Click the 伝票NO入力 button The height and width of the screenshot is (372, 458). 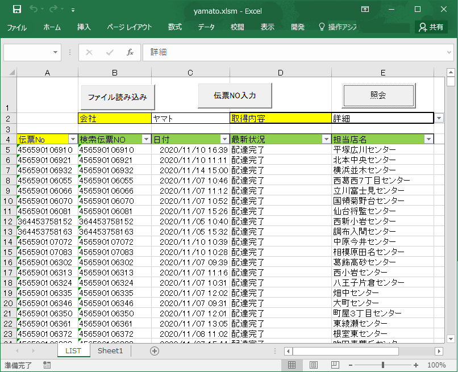coord(235,95)
